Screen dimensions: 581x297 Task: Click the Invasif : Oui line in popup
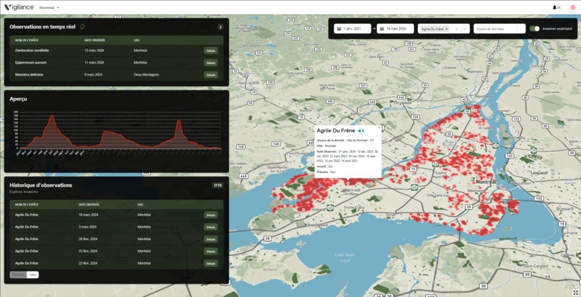click(325, 167)
